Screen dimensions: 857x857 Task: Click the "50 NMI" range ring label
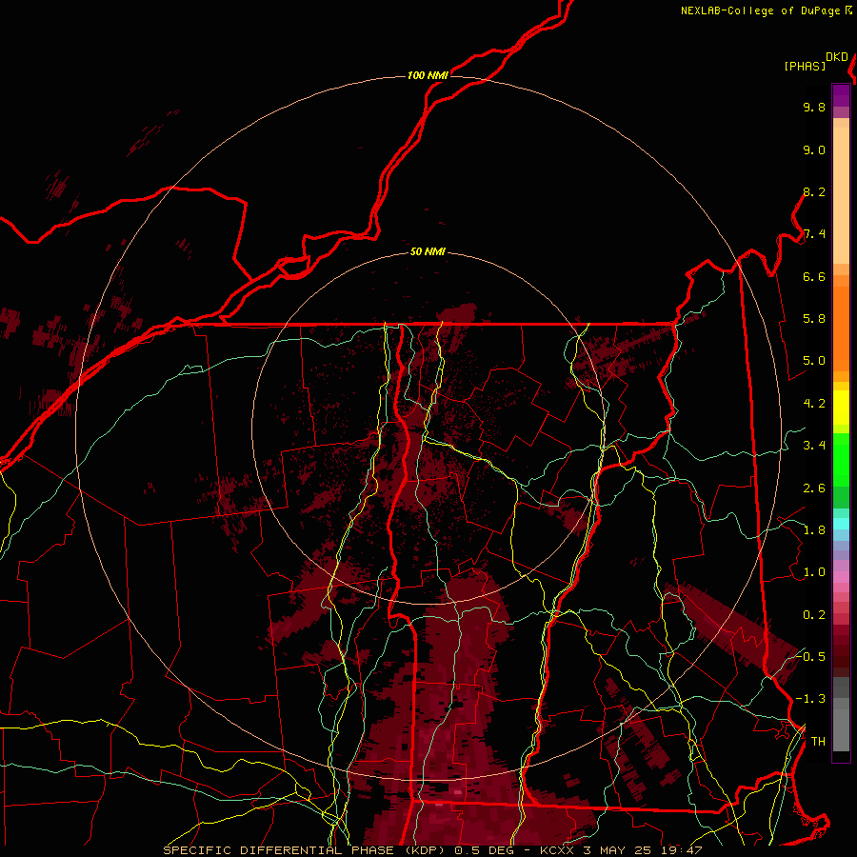point(428,252)
